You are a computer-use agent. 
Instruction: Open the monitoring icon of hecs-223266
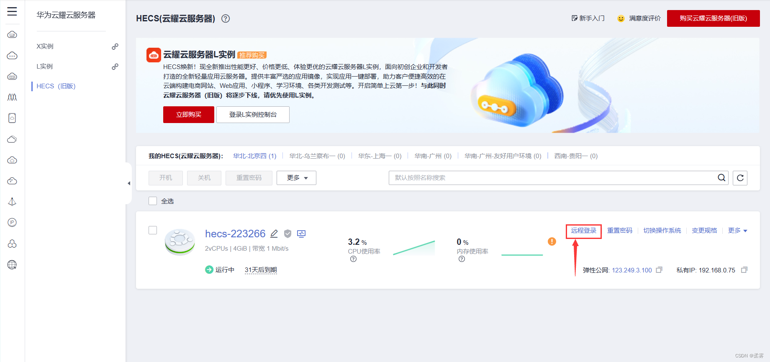coord(301,234)
